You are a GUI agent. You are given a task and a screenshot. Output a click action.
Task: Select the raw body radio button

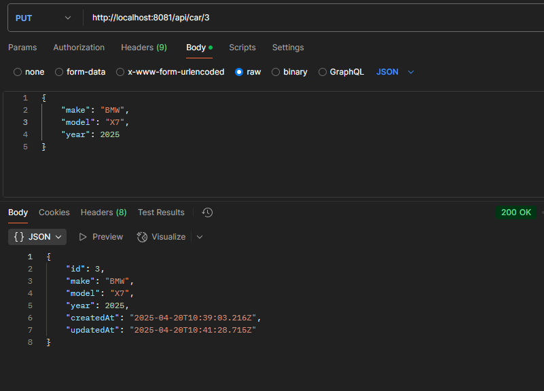pyautogui.click(x=239, y=72)
